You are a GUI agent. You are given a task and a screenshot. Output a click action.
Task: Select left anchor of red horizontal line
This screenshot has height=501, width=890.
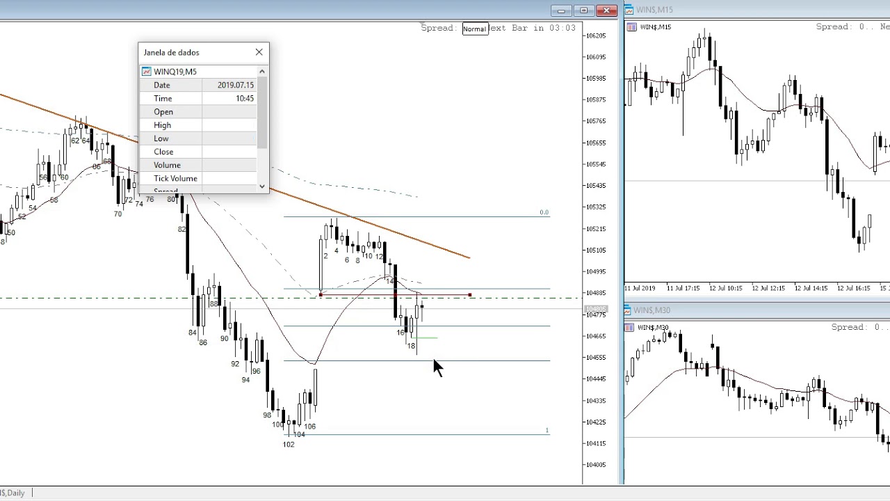pos(321,295)
